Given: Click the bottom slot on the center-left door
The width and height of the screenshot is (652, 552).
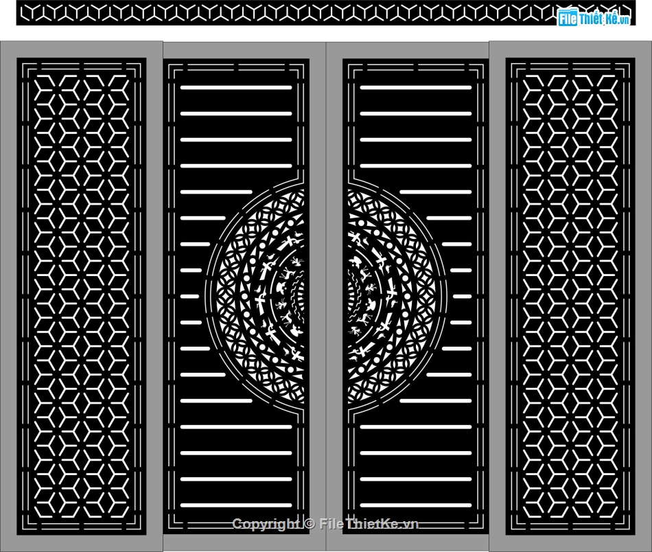Looking at the screenshot, I should pyautogui.click(x=236, y=505).
